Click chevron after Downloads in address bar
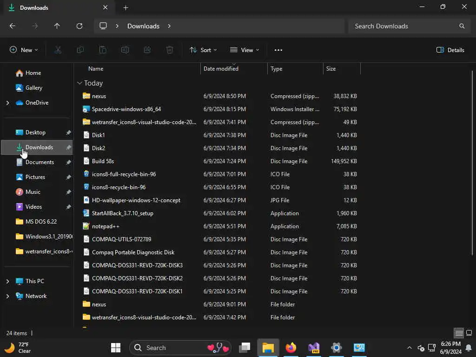This screenshot has height=357, width=476. click(x=169, y=26)
